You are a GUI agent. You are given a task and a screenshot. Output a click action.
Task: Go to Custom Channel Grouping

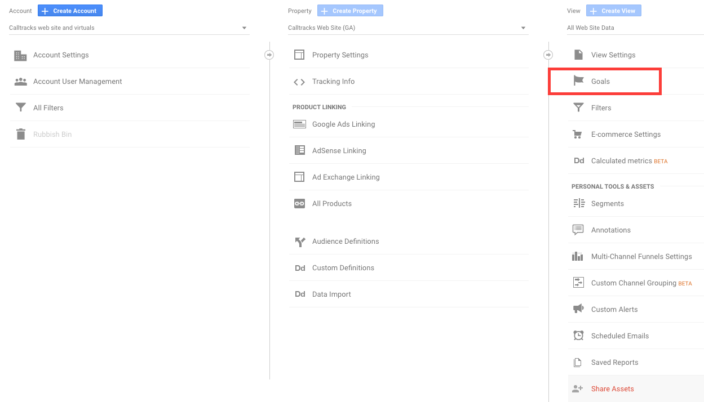tap(634, 283)
